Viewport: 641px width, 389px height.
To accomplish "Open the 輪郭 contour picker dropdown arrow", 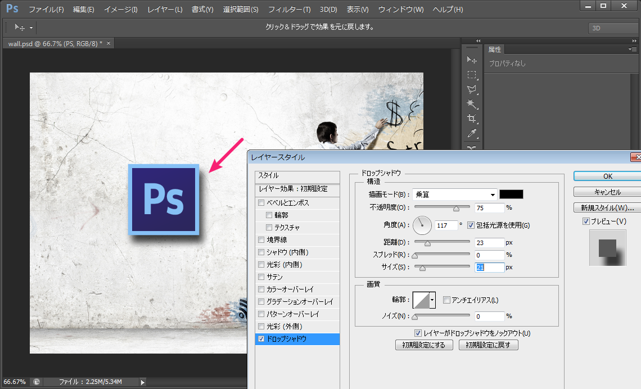I will (432, 301).
